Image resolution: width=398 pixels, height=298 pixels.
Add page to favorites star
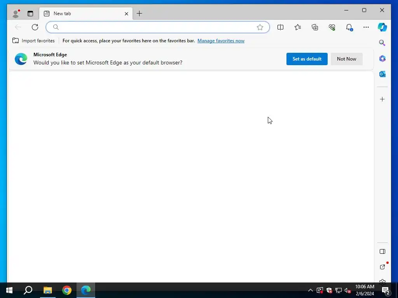[x=260, y=27]
